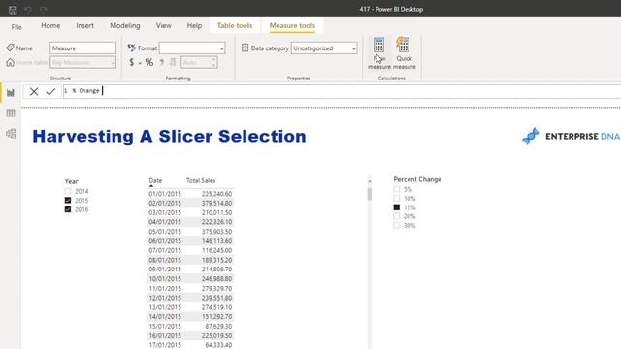This screenshot has width=621, height=349.
Task: Open the File menu
Action: pyautogui.click(x=16, y=27)
